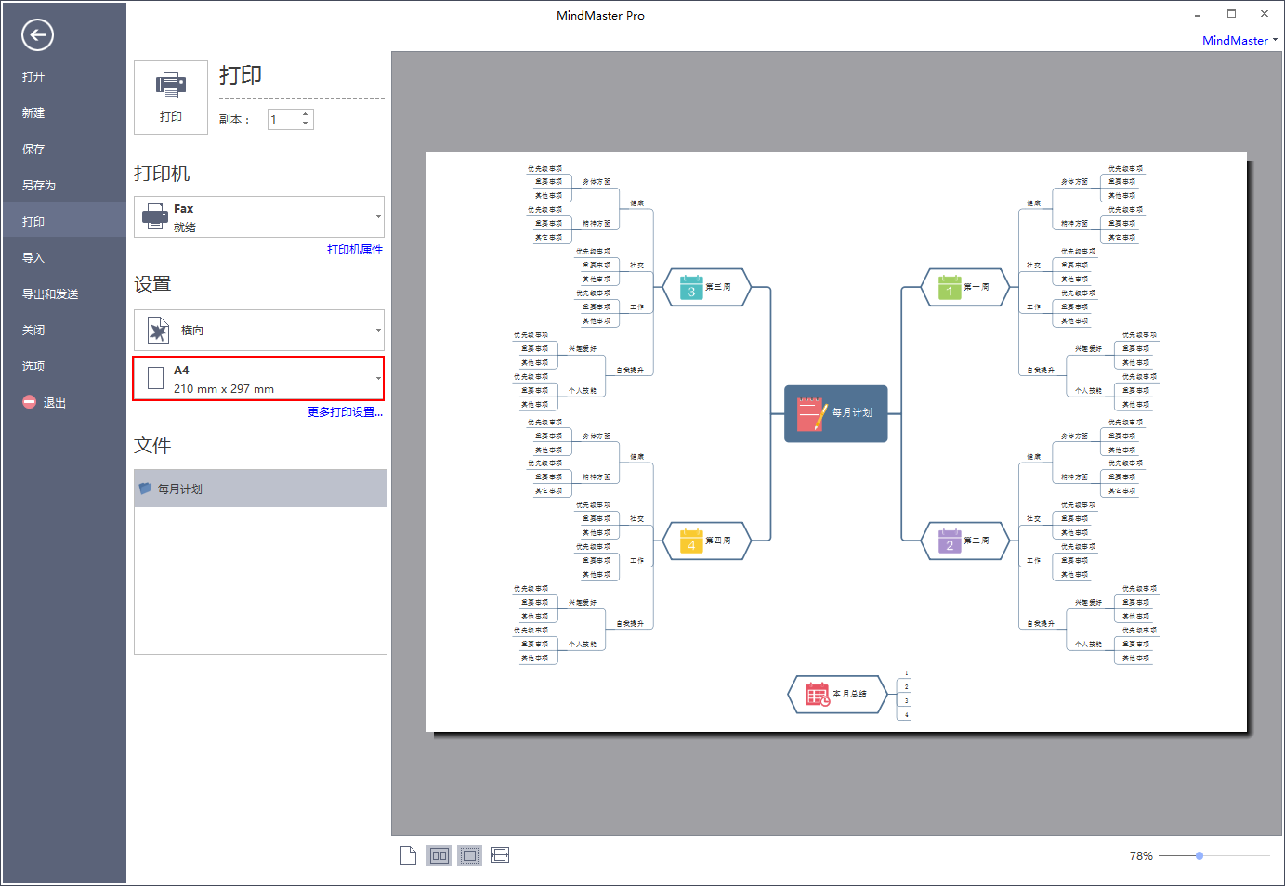
Task: Open the 打印机属性 printer properties link
Action: pos(355,250)
